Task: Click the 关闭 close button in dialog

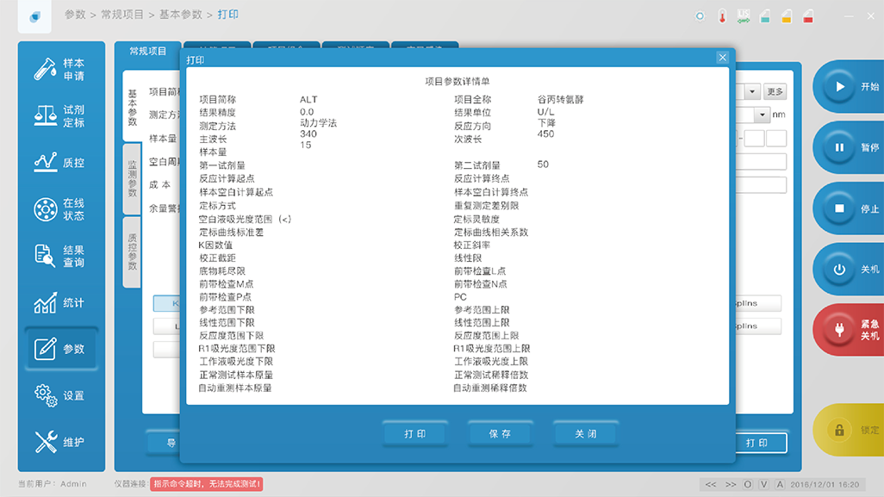Action: coord(586,434)
